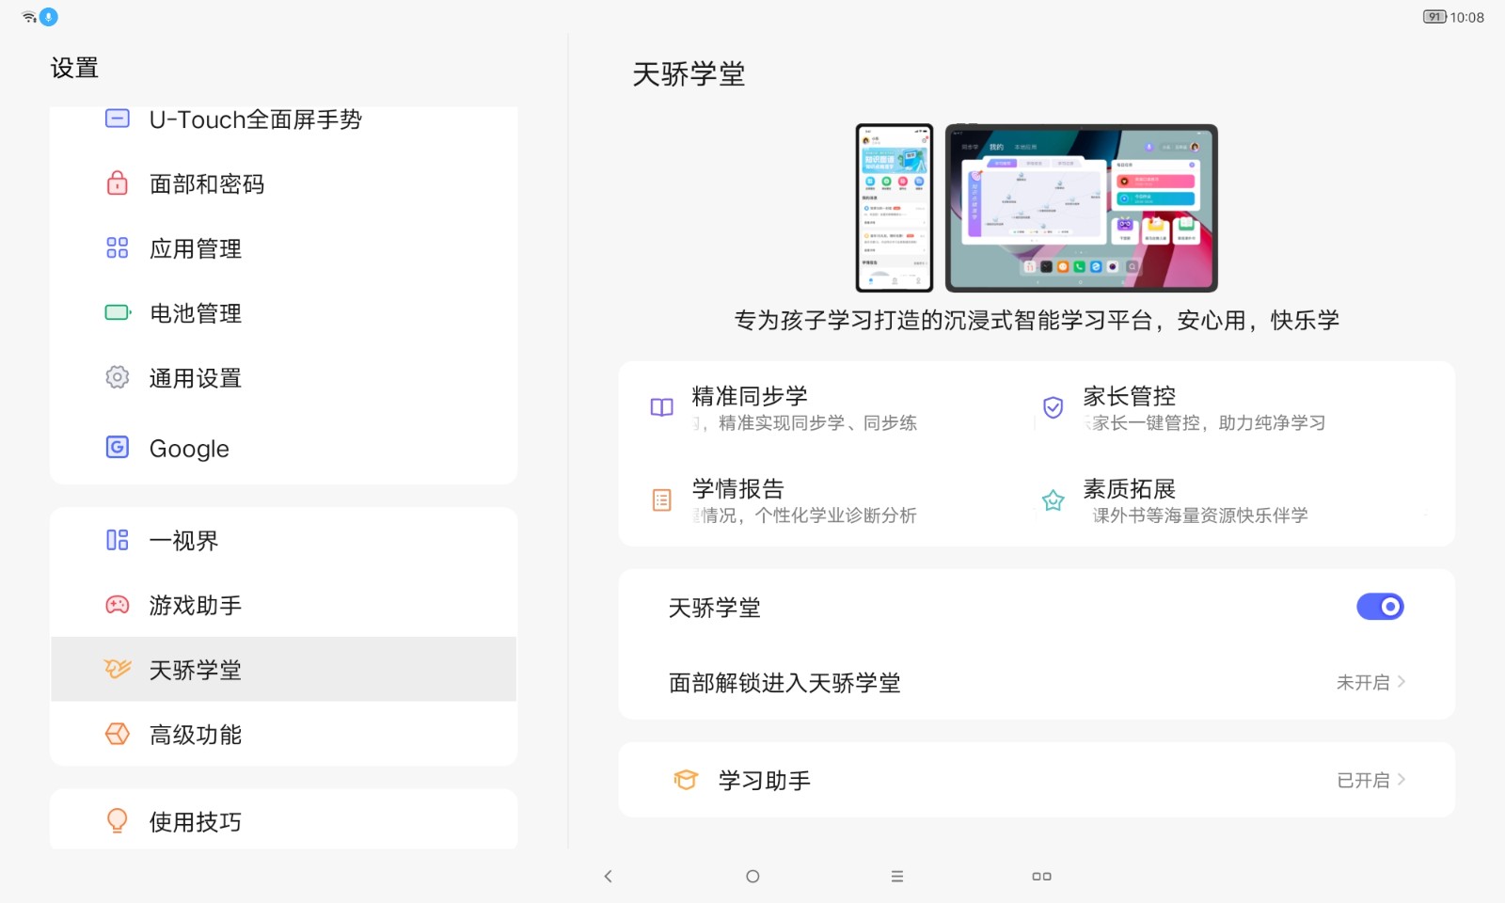
Task: Click the 天骄学堂 sidebar icon
Action: coord(118,669)
